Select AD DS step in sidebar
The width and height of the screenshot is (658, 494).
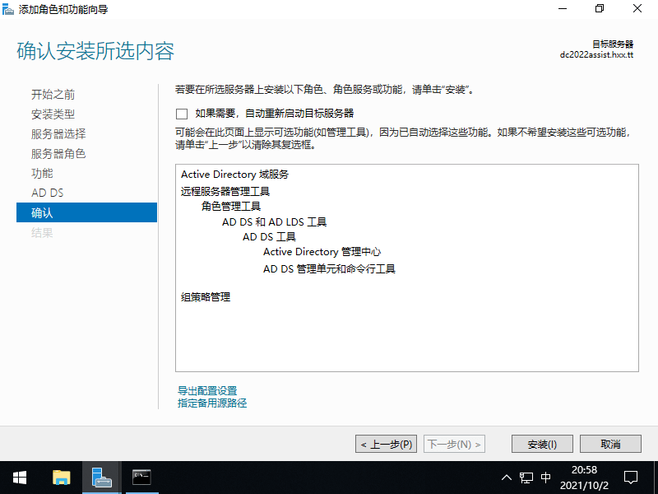[x=48, y=193]
